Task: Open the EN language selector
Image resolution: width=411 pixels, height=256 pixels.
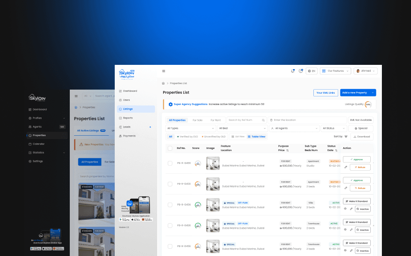Action: 311,71
